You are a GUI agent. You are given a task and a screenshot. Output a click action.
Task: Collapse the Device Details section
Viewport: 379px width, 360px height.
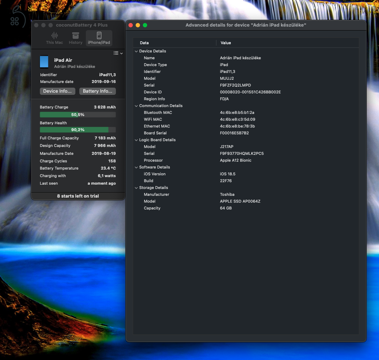coord(136,51)
